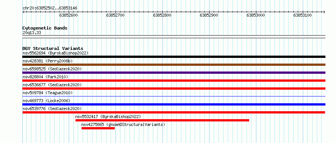Open nsv6536677 (Sedlazeck2020) label
Viewport: 336px width, 143px height.
click(52, 85)
